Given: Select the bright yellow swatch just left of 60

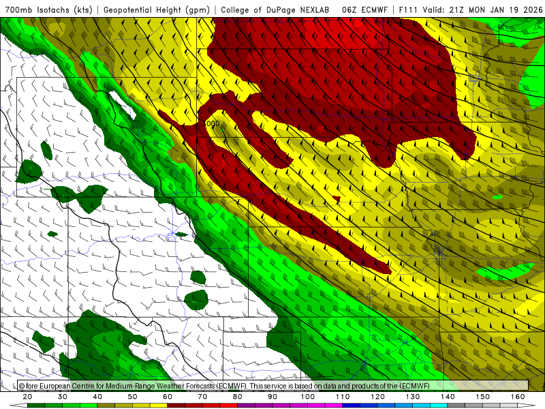Looking at the screenshot, I should point(159,406).
